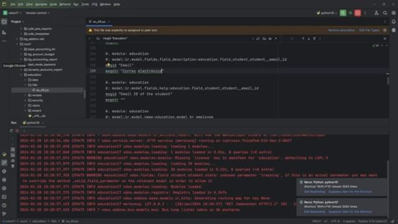Toggle Words (W) option in find bar
398x224 pixels.
click(270, 39)
